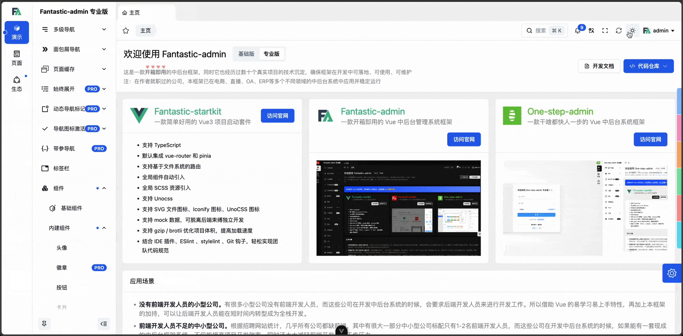Click the pin icon at sidebar bottom
Image resolution: width=683 pixels, height=336 pixels.
point(44,324)
